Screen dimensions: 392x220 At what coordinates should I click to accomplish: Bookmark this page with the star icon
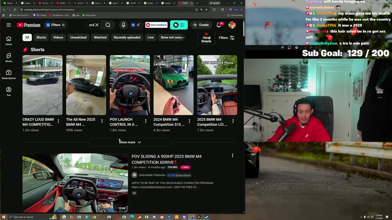[x=206, y=9]
